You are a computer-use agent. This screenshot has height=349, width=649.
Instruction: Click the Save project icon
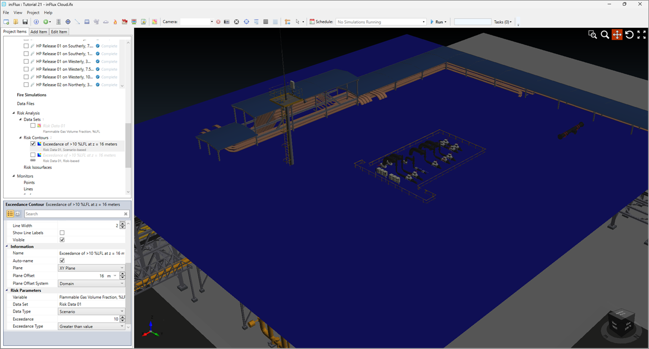coord(25,22)
